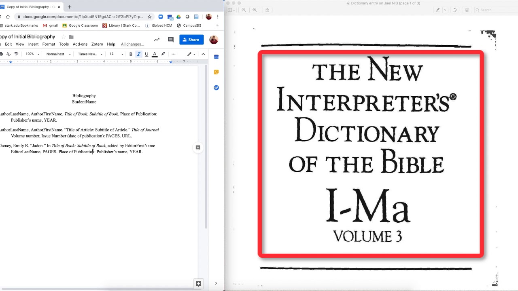Open the 100% zoom dropdown

pos(32,54)
